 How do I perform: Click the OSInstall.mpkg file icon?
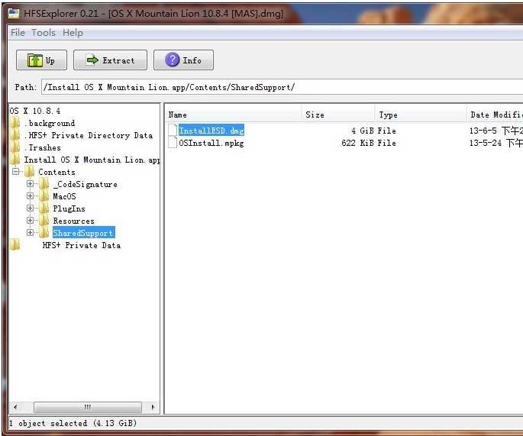coord(173,143)
